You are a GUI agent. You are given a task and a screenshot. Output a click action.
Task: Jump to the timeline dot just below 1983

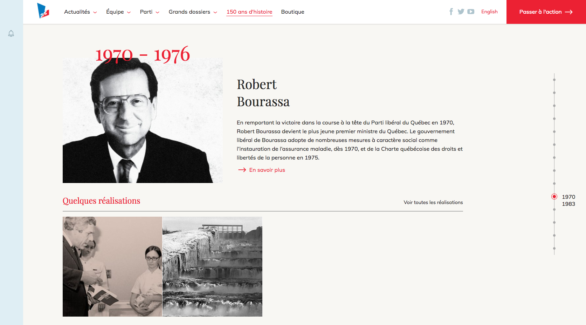coord(554,210)
